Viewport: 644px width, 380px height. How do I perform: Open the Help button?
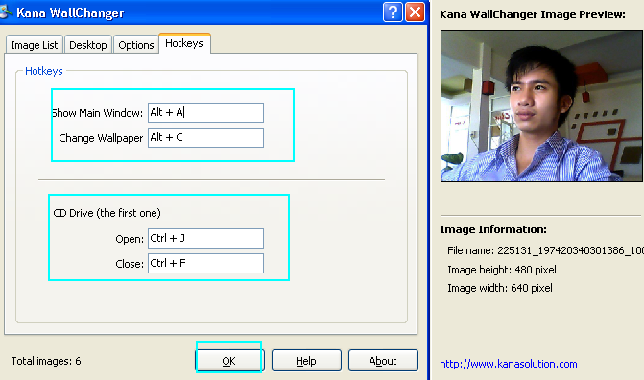pyautogui.click(x=306, y=360)
